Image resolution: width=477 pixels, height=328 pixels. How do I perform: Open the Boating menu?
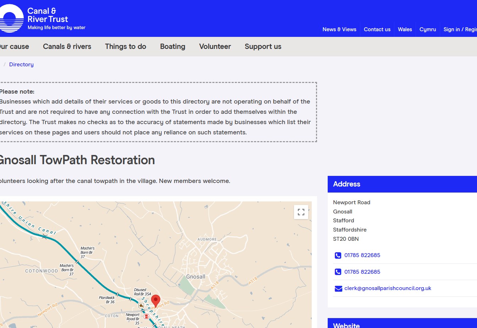coord(173,46)
